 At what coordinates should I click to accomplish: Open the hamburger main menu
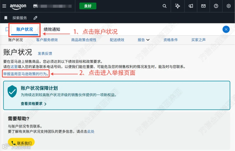pos(4,6)
